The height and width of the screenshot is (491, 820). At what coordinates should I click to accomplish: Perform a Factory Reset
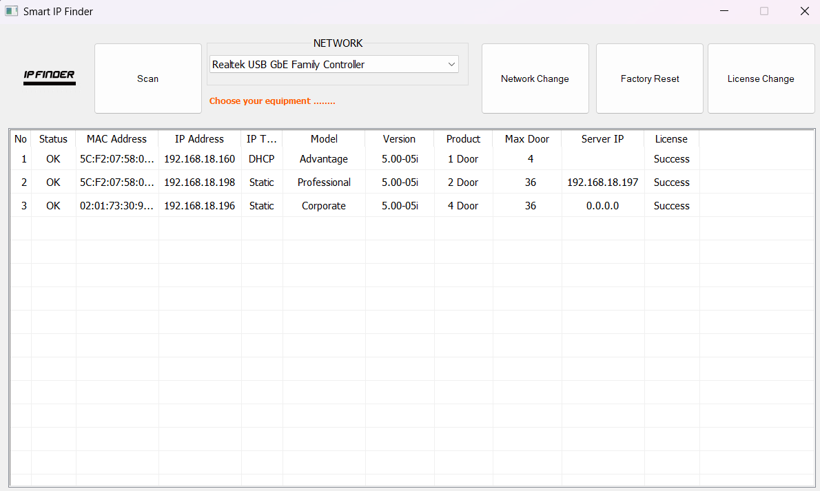tap(649, 78)
